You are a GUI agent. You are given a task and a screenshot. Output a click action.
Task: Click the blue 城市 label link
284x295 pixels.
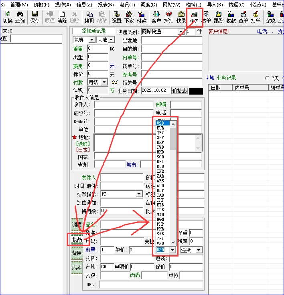(x=132, y=165)
